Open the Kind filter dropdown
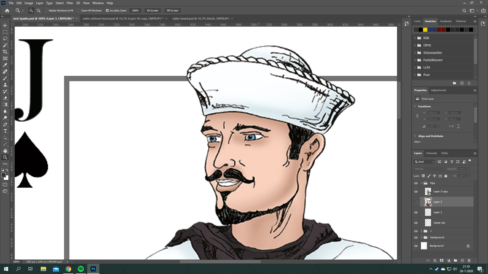 (x=424, y=162)
